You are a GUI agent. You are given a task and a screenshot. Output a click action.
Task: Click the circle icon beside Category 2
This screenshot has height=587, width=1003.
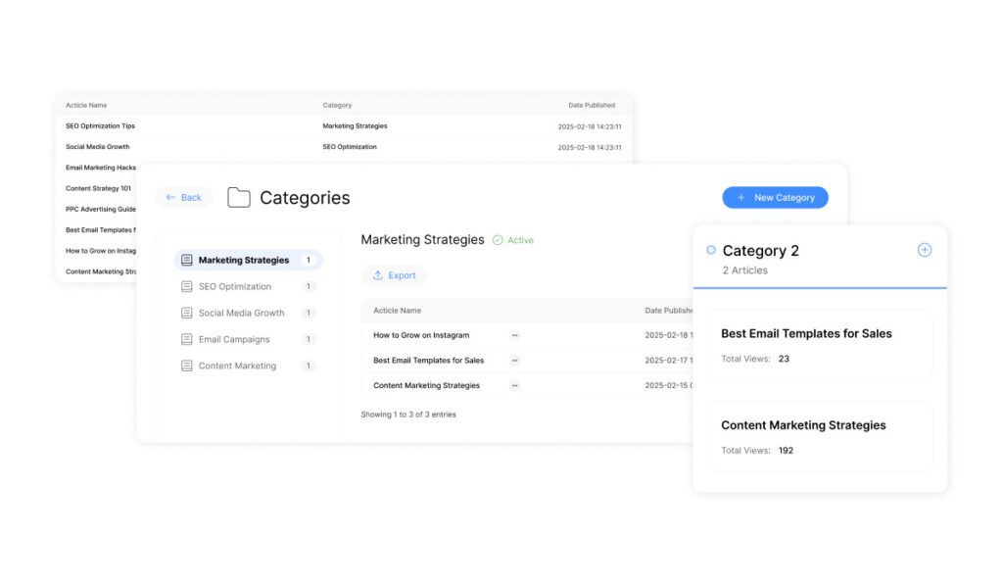(711, 250)
